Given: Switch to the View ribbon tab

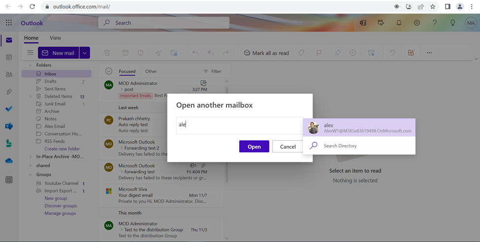Looking at the screenshot, I should point(56,38).
